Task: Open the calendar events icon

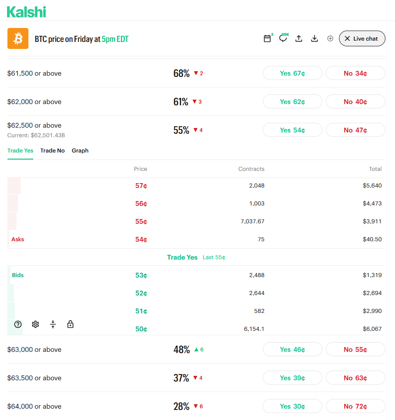Action: click(x=267, y=38)
